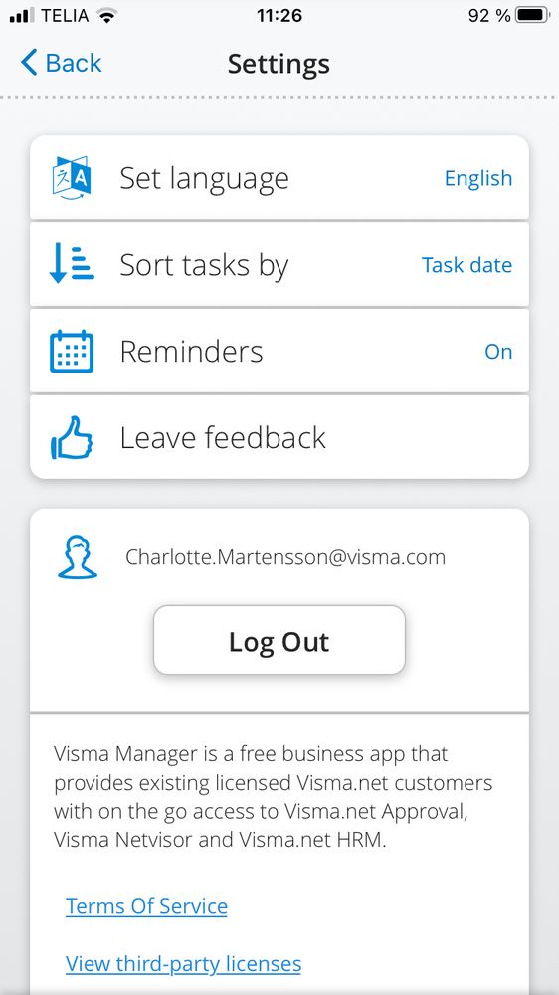Screen dimensions: 559x995
Task: Open the English language selector
Action: [477, 179]
